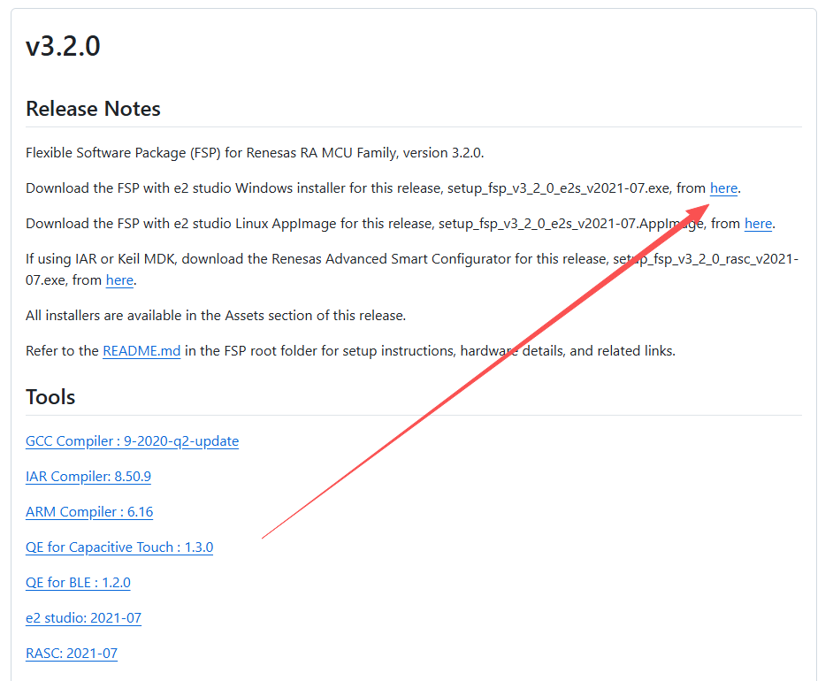833x681 pixels.
Task: Click the filename setup_fsp_v3_2_0_e2s_v2021-07.exe
Action: coord(558,188)
